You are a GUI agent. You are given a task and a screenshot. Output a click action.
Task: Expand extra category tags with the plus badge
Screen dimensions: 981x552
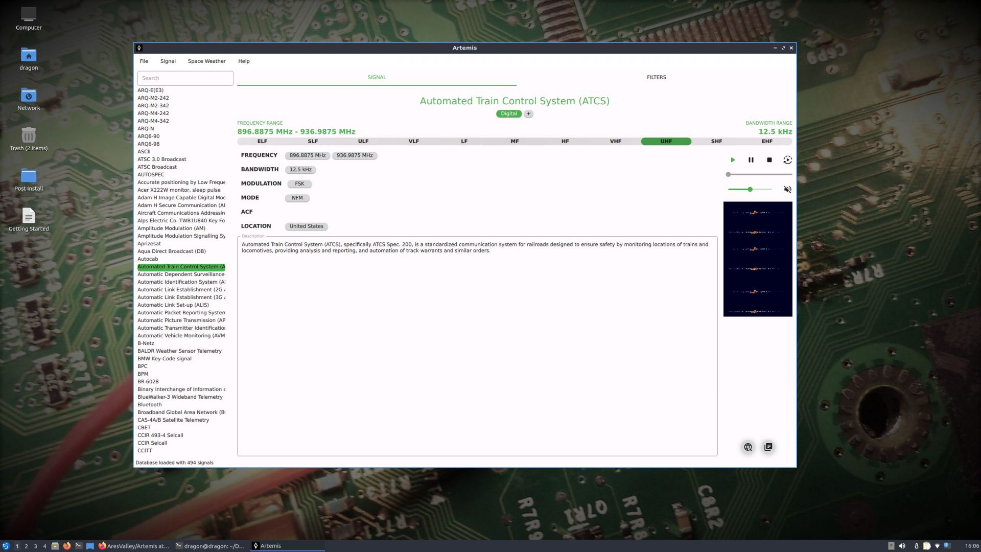[x=528, y=113]
